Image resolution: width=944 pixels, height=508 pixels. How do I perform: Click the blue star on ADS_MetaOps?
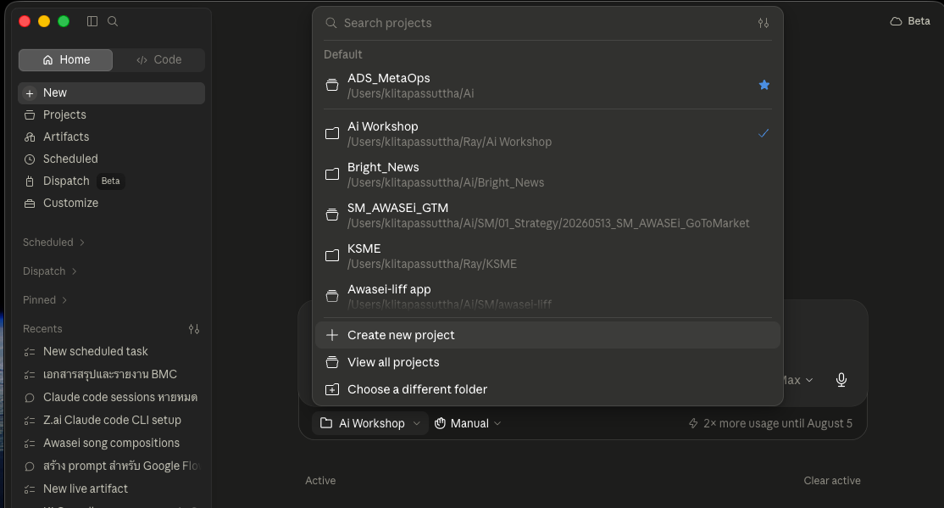tap(764, 85)
